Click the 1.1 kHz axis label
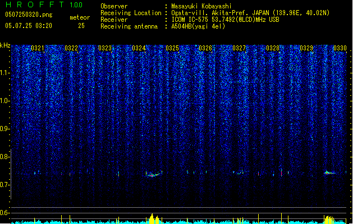The image size is (353, 224). click(5, 73)
